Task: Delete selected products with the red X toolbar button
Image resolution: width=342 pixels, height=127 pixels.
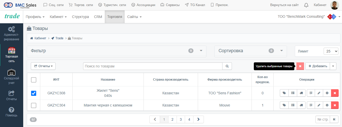Action: (300, 66)
